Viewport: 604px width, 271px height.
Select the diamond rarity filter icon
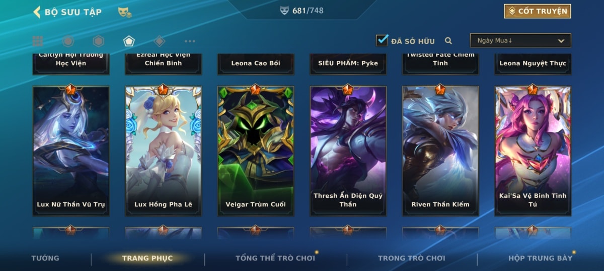160,41
